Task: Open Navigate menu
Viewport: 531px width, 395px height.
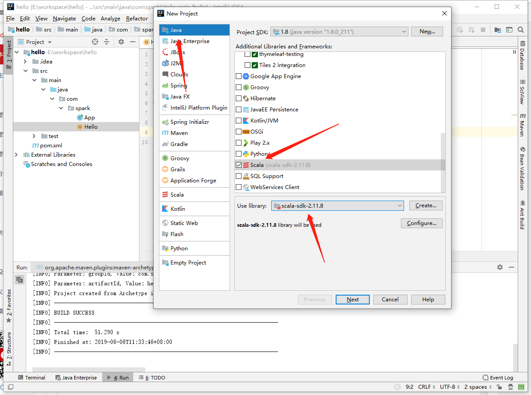Action: (64, 19)
